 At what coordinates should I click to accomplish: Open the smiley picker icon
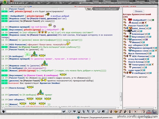[x=99, y=112]
